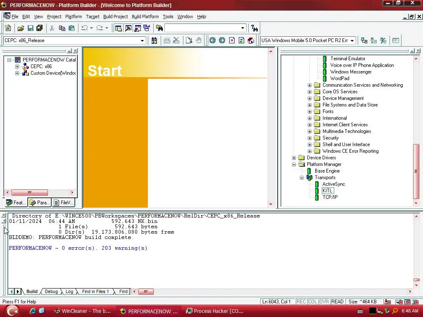Image resolution: width=423 pixels, height=317 pixels.
Task: Click the Help search binoculars icon
Action: click(x=254, y=28)
